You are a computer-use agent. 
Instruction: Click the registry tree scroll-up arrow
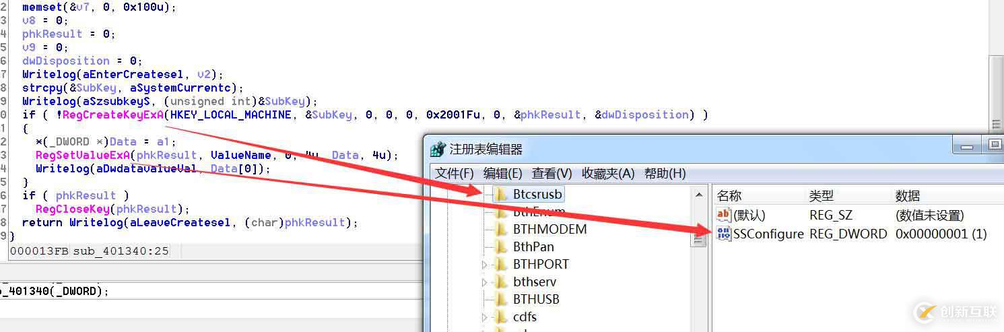click(699, 195)
